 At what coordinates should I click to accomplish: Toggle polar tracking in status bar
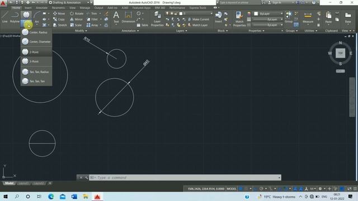point(262,189)
